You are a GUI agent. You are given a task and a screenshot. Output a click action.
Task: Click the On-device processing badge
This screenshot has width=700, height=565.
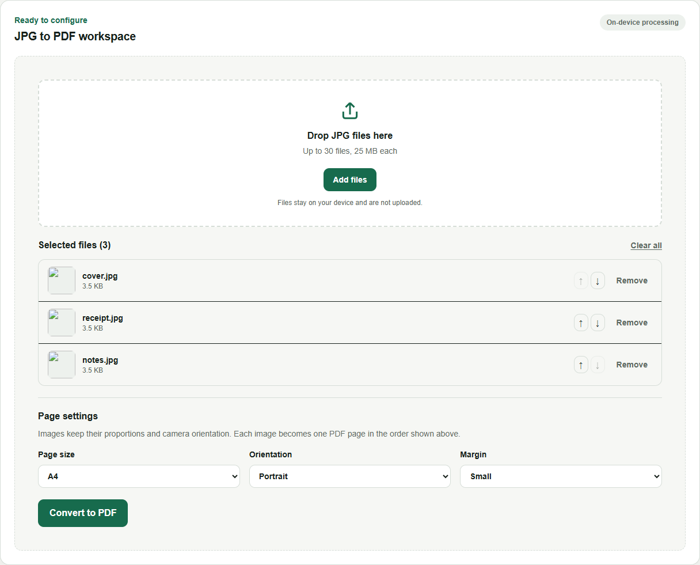642,22
